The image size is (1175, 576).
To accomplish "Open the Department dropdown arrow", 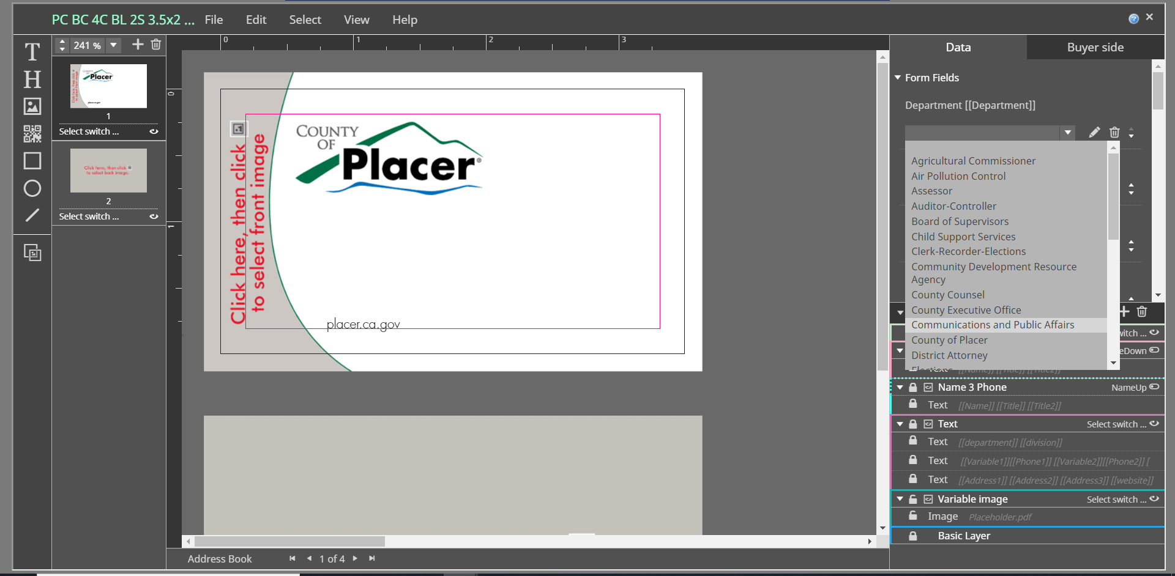I will pyautogui.click(x=1068, y=132).
